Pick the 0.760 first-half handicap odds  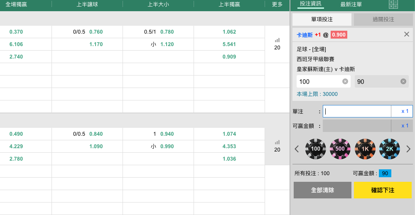(x=96, y=32)
